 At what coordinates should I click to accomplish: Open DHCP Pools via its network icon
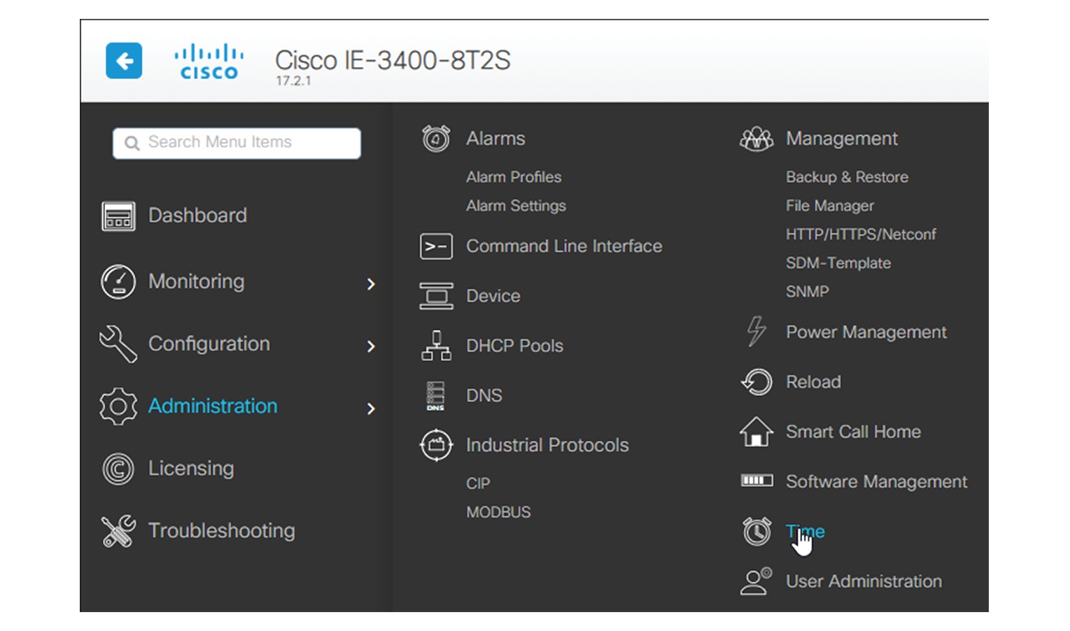(x=435, y=345)
